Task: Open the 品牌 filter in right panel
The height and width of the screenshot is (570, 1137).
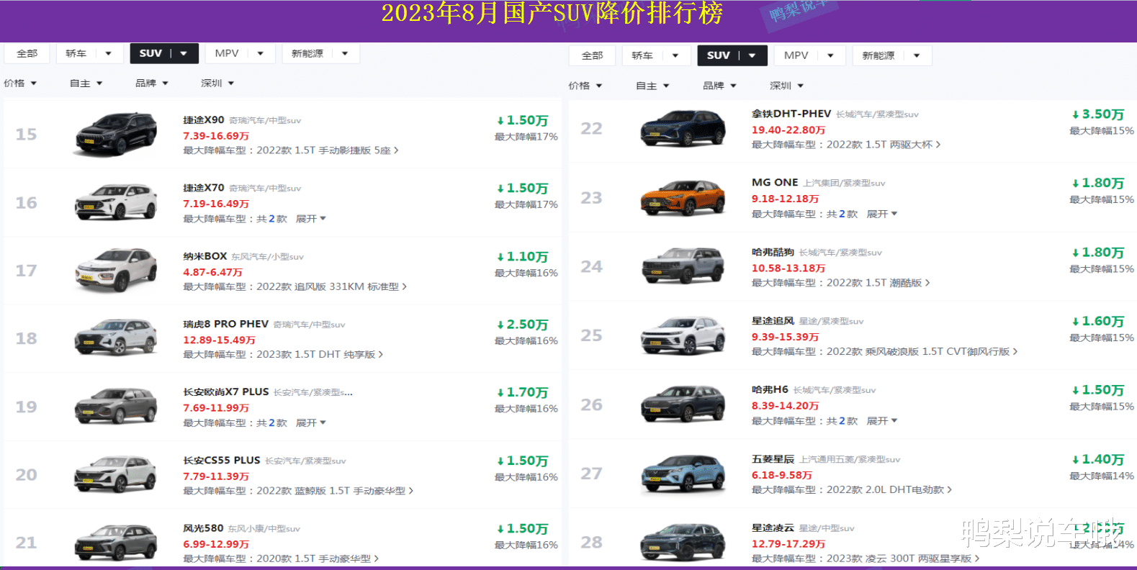Action: click(719, 86)
